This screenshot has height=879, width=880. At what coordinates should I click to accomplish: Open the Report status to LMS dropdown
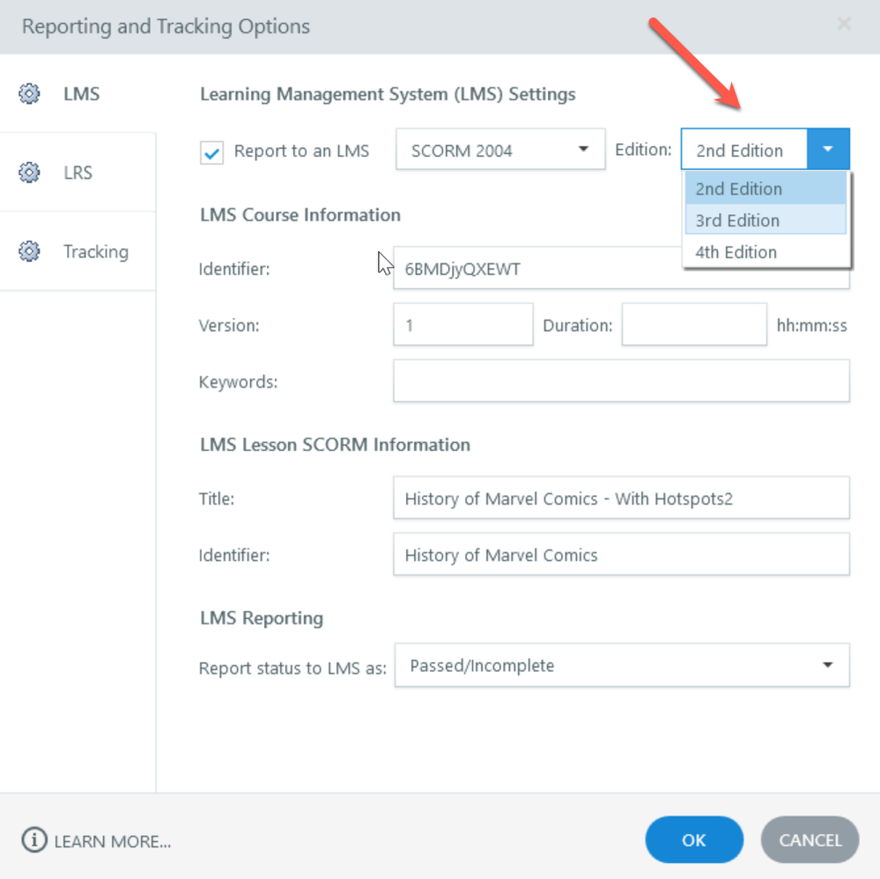click(622, 665)
